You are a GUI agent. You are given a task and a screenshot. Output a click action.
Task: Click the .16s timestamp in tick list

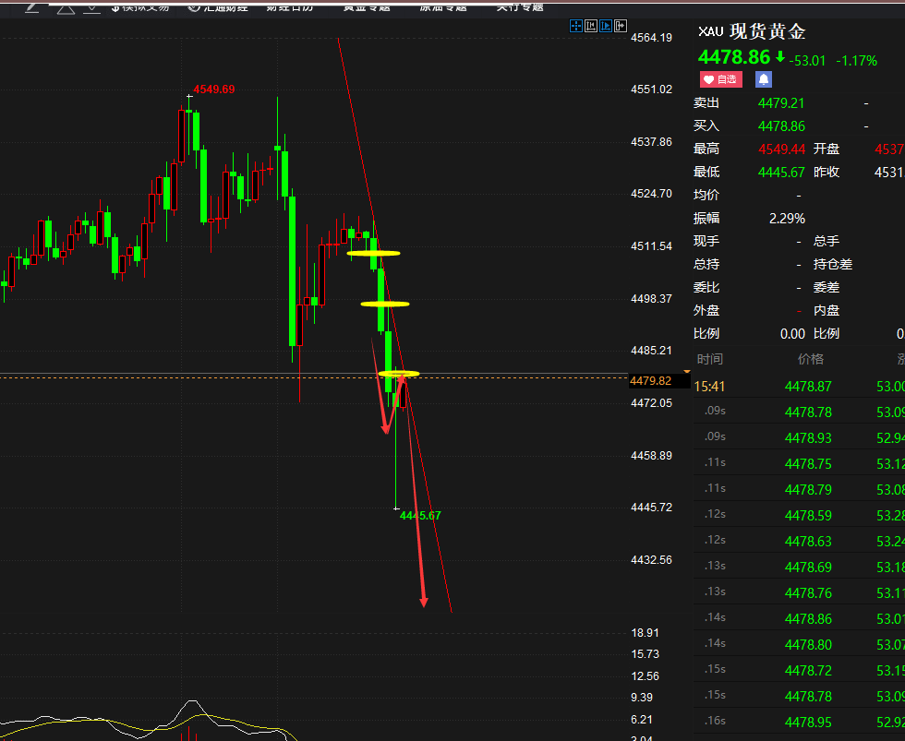[x=715, y=721]
